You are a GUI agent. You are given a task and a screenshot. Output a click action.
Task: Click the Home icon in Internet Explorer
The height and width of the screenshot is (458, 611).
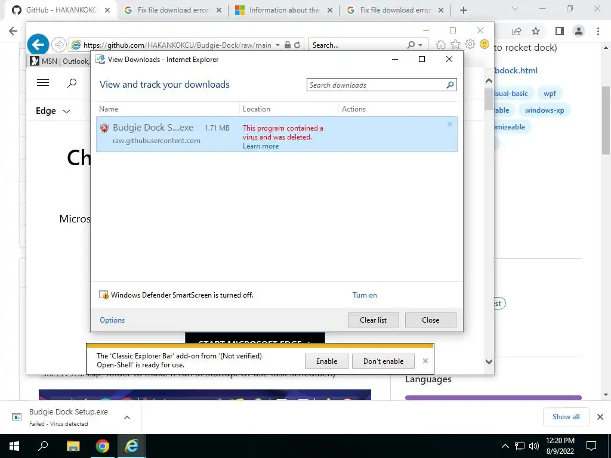tap(441, 44)
